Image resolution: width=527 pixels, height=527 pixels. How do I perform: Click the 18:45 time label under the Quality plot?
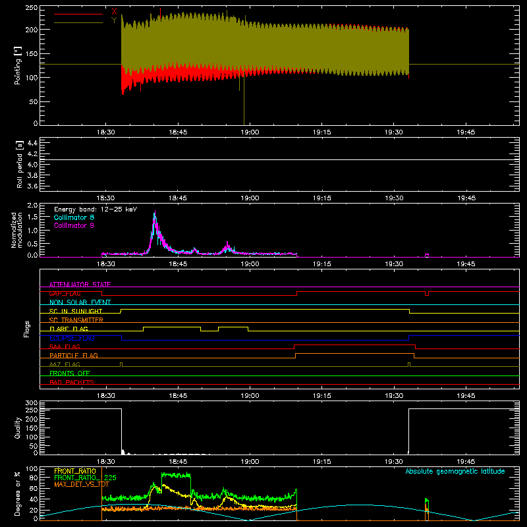point(178,462)
